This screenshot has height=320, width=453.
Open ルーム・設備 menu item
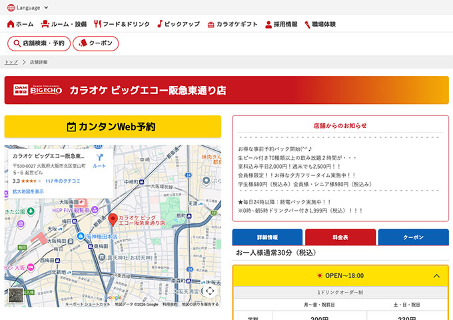coord(64,24)
